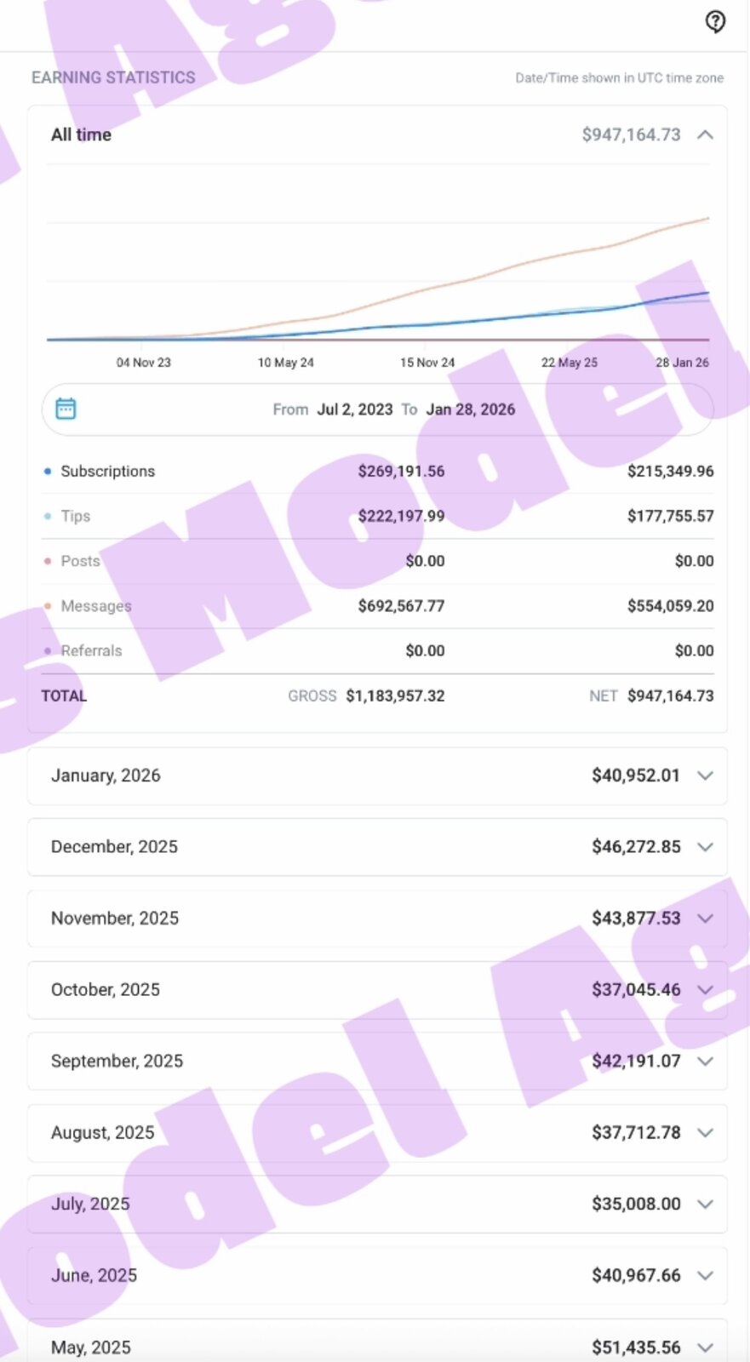Click the All time header label
This screenshot has width=750, height=1362.
[x=81, y=134]
